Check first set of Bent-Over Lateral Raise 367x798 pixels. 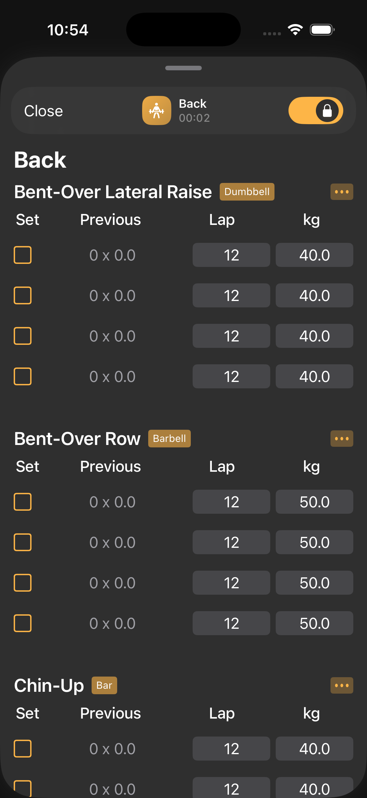pos(22,255)
